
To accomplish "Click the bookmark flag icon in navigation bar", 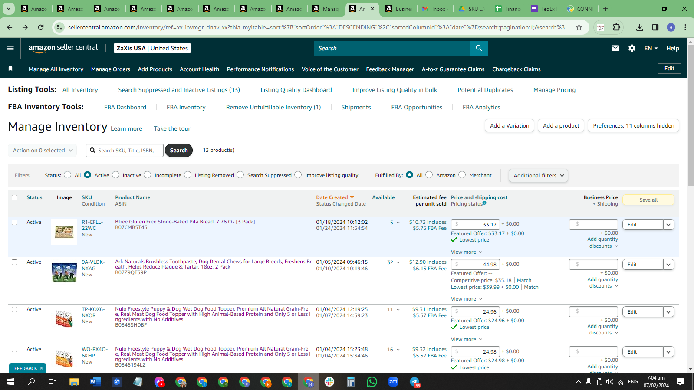I will click(x=10, y=69).
